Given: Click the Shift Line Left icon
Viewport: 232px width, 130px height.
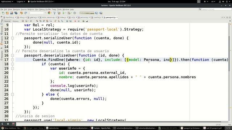Looking at the screenshot, I should pyautogui.click(x=67, y=21).
